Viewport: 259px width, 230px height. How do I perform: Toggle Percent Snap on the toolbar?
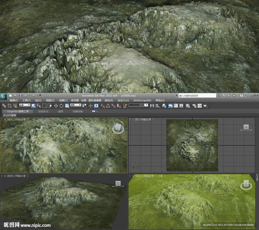coord(113,106)
